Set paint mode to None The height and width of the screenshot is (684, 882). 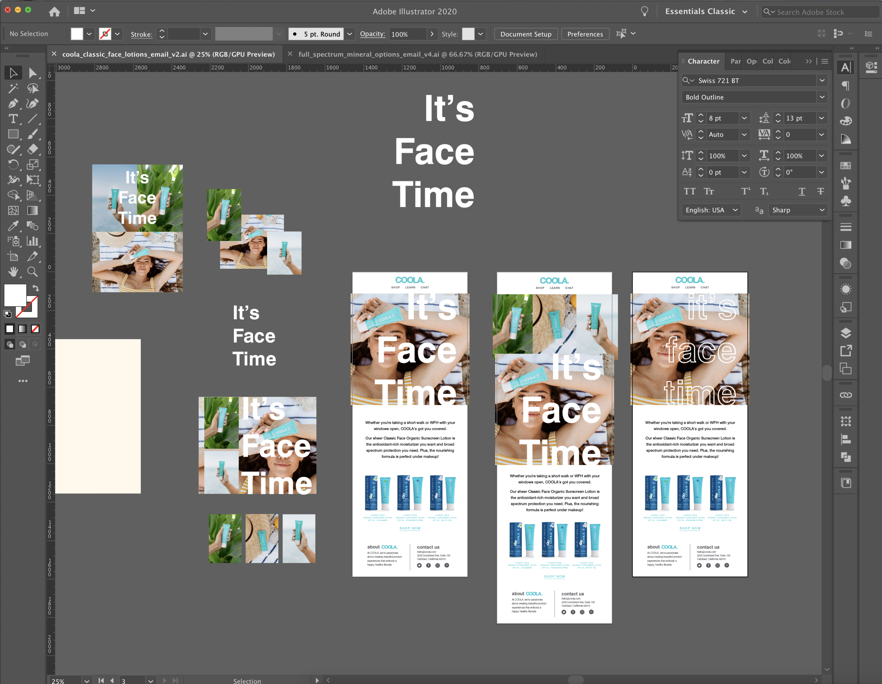click(35, 329)
